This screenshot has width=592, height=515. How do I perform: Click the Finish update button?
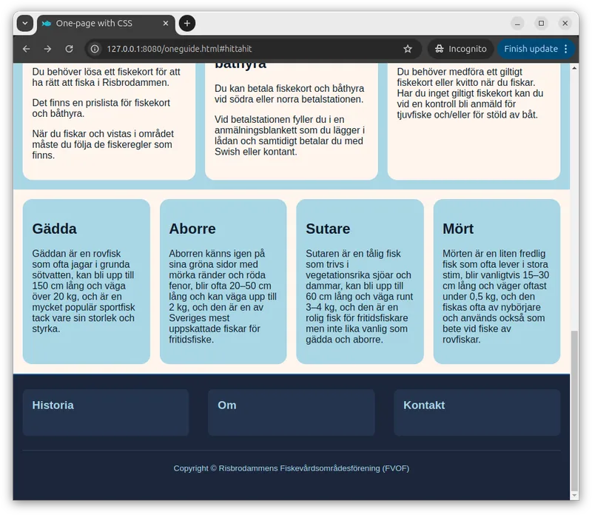point(531,49)
